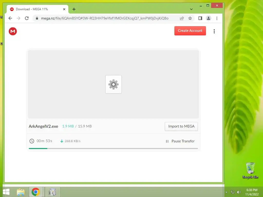Pause the transfer

coord(180,141)
